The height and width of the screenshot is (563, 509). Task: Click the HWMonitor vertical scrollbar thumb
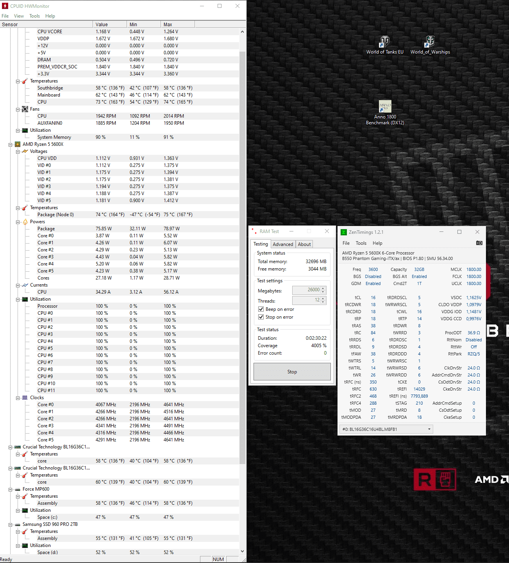[242, 257]
